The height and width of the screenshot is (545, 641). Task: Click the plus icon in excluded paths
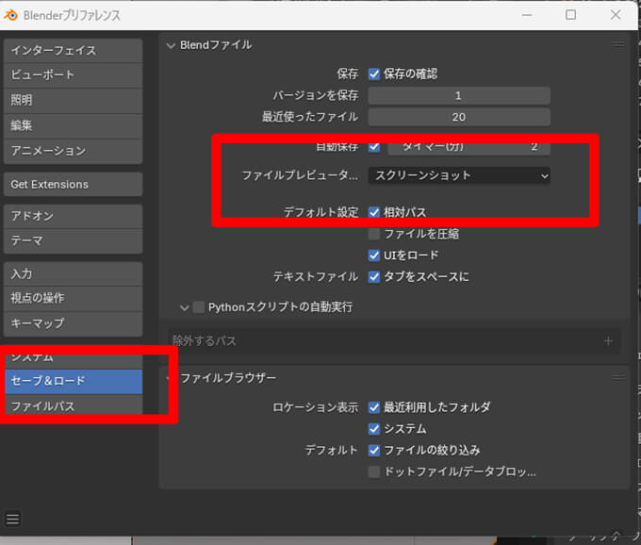pyautogui.click(x=608, y=340)
